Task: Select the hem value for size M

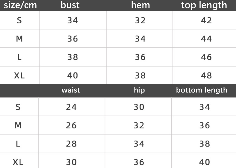Action: click(x=140, y=39)
